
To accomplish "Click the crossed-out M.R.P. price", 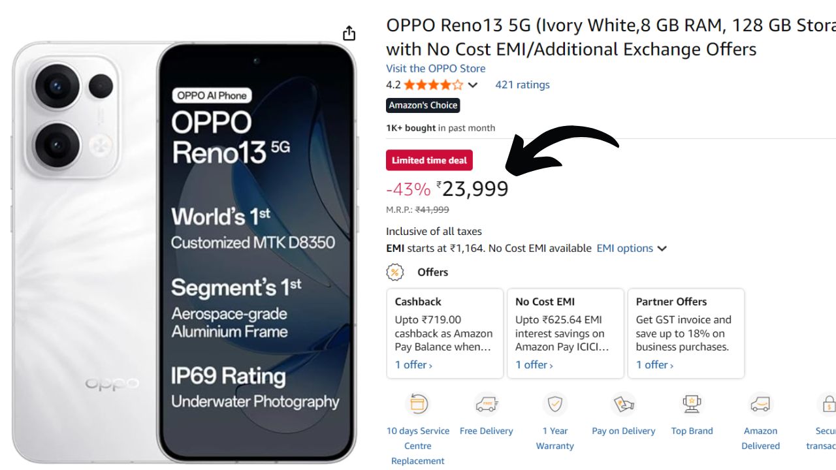I will [x=436, y=210].
